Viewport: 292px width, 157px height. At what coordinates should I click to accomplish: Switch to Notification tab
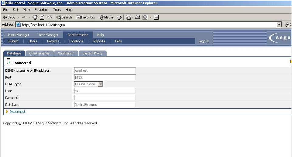point(66,53)
